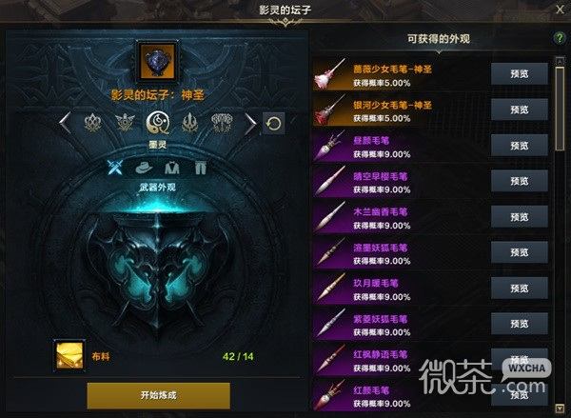Open the green question mark help icon

click(560, 38)
